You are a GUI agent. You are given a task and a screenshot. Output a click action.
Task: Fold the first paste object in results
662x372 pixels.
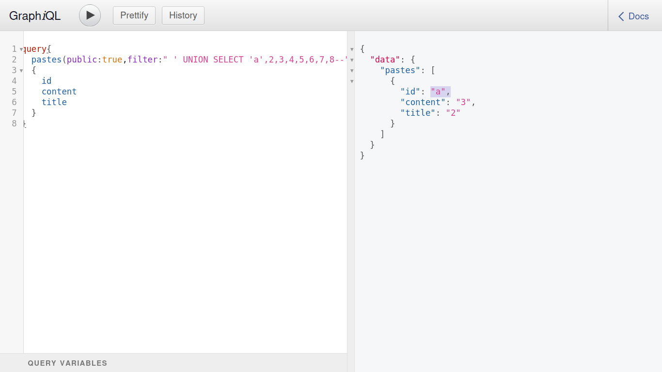352,81
